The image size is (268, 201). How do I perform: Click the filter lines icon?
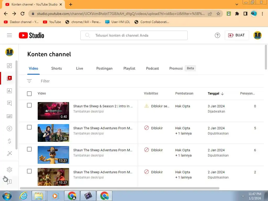29,81
